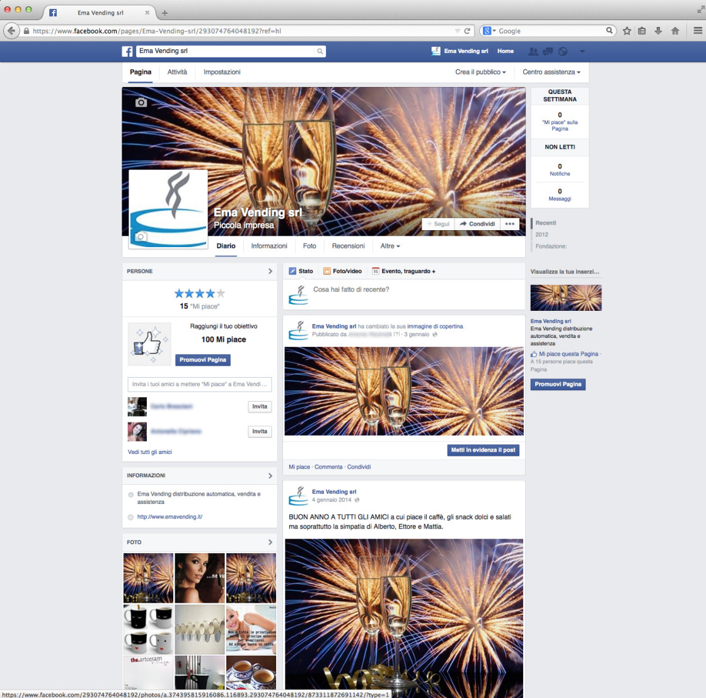
Task: Open friend requests icon in top bar
Action: [533, 51]
